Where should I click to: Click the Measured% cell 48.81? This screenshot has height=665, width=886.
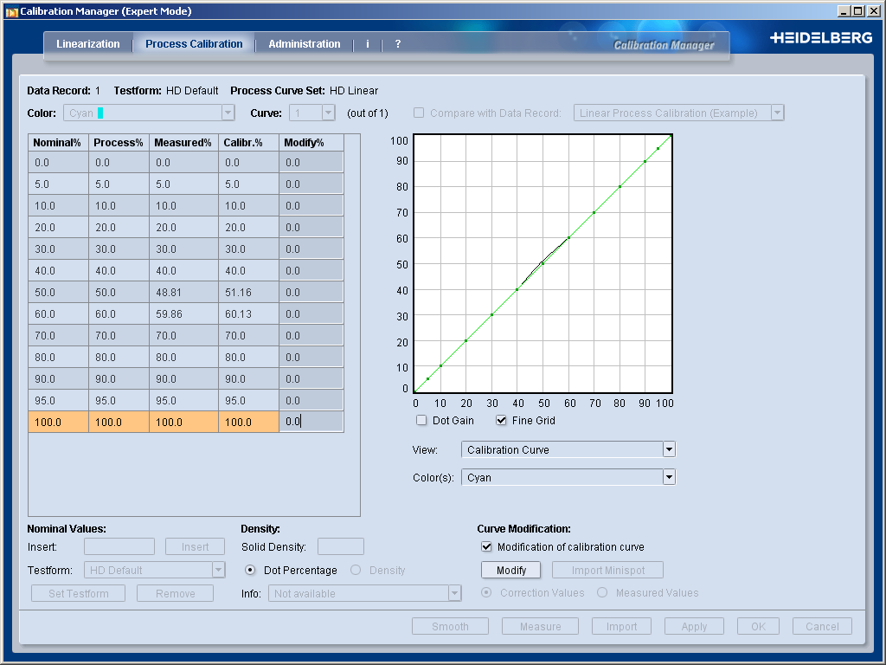[183, 293]
